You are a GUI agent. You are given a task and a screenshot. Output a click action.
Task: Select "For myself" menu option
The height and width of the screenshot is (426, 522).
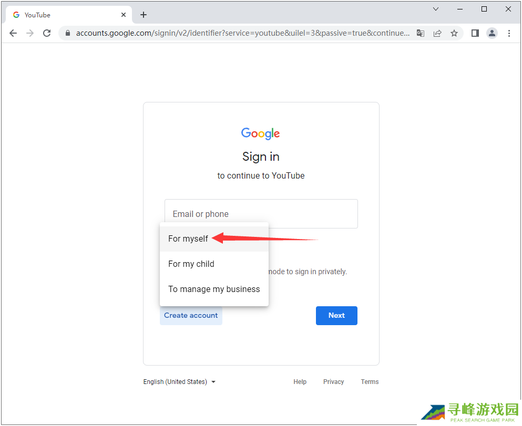click(x=188, y=239)
